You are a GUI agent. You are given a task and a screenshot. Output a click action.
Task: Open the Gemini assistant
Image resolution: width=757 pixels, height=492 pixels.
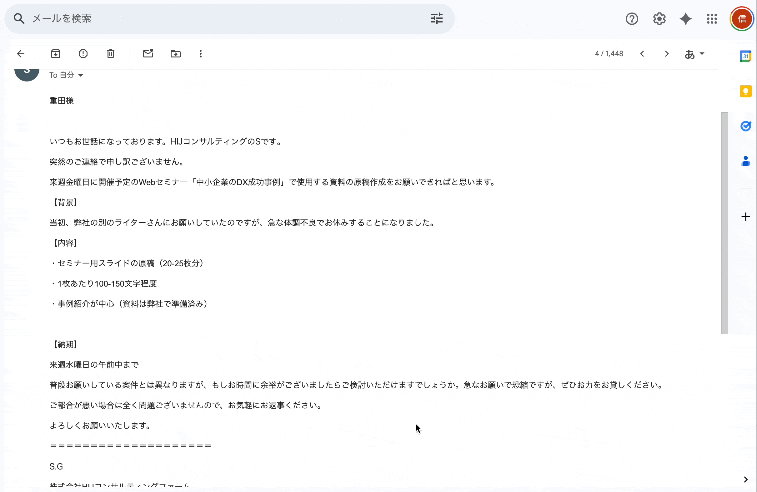(x=685, y=19)
